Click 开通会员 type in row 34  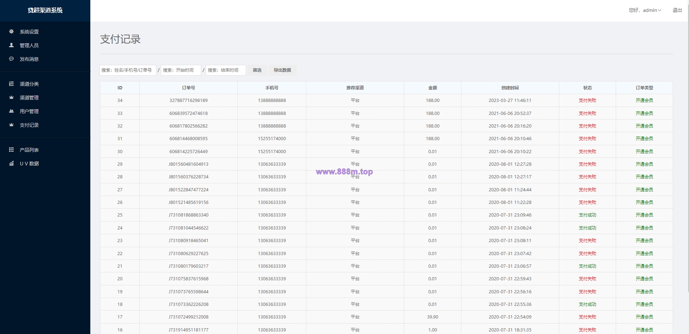[645, 101]
